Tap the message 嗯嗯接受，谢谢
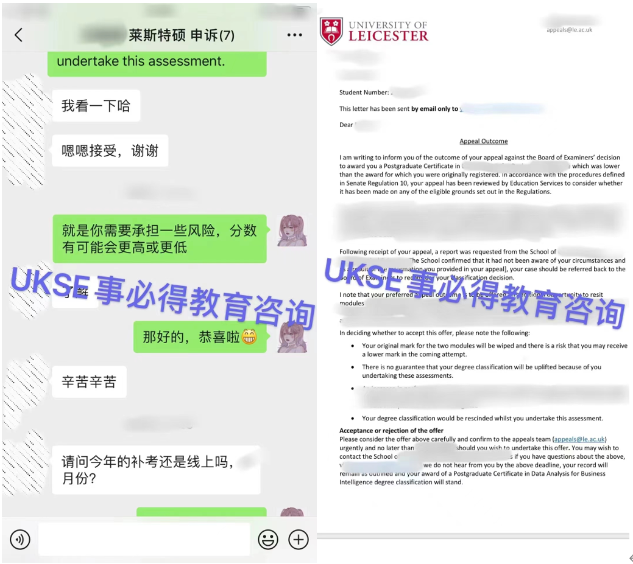 pos(110,150)
